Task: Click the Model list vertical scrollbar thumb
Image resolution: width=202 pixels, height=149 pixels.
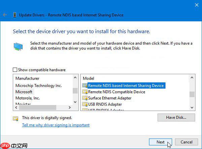Action: click(x=192, y=94)
